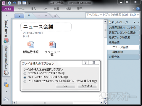Select ファイルのコピーをページに挿入する option

pyautogui.click(x=46, y=77)
